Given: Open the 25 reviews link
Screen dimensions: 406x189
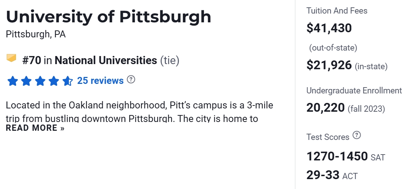Looking at the screenshot, I should [x=100, y=81].
